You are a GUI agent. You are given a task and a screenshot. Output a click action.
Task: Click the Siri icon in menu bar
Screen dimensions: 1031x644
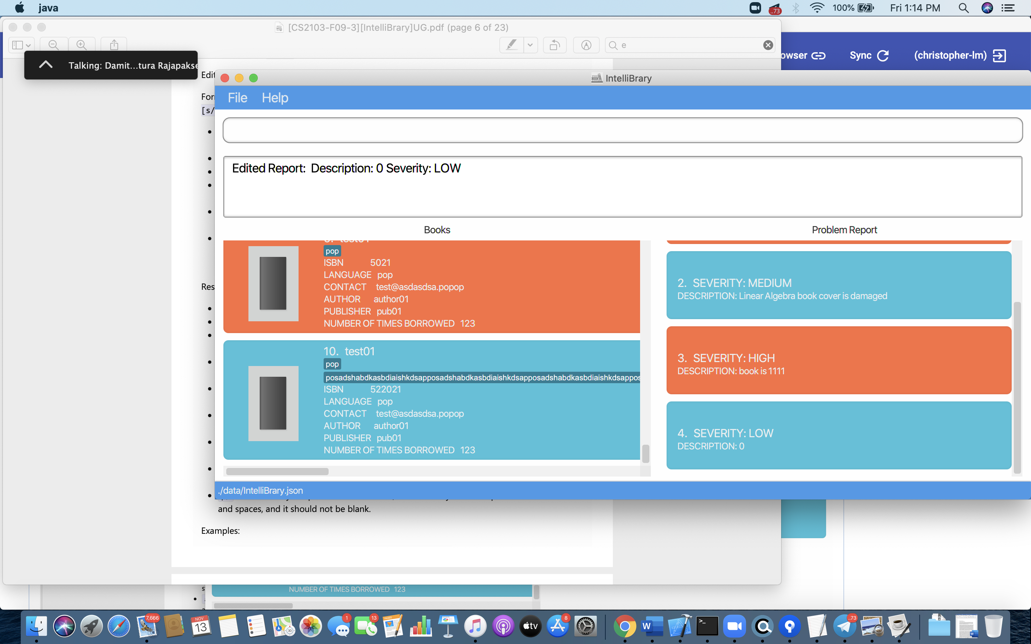987,8
